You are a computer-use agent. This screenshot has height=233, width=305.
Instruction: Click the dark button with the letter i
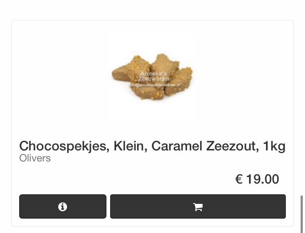63,206
